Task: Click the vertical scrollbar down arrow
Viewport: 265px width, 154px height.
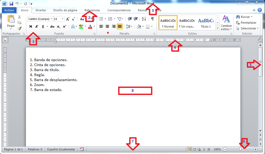Action: tap(260, 130)
